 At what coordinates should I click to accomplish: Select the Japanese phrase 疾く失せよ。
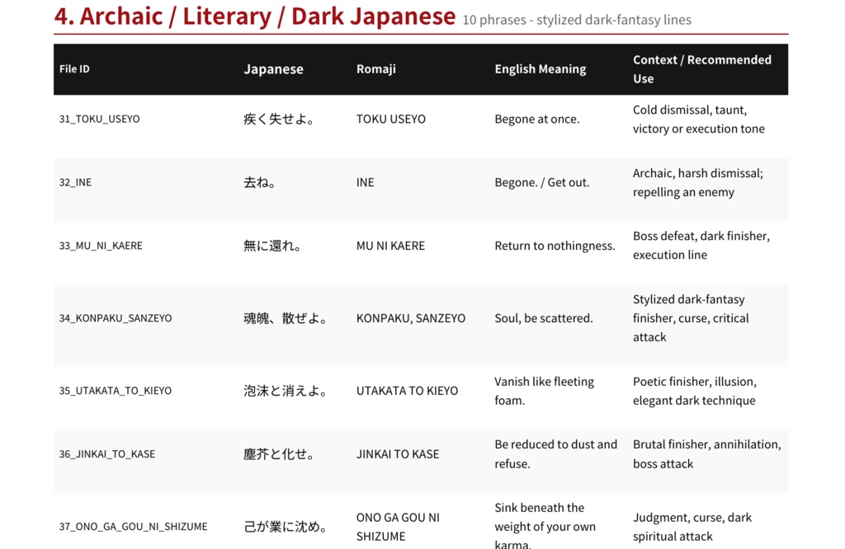click(279, 119)
